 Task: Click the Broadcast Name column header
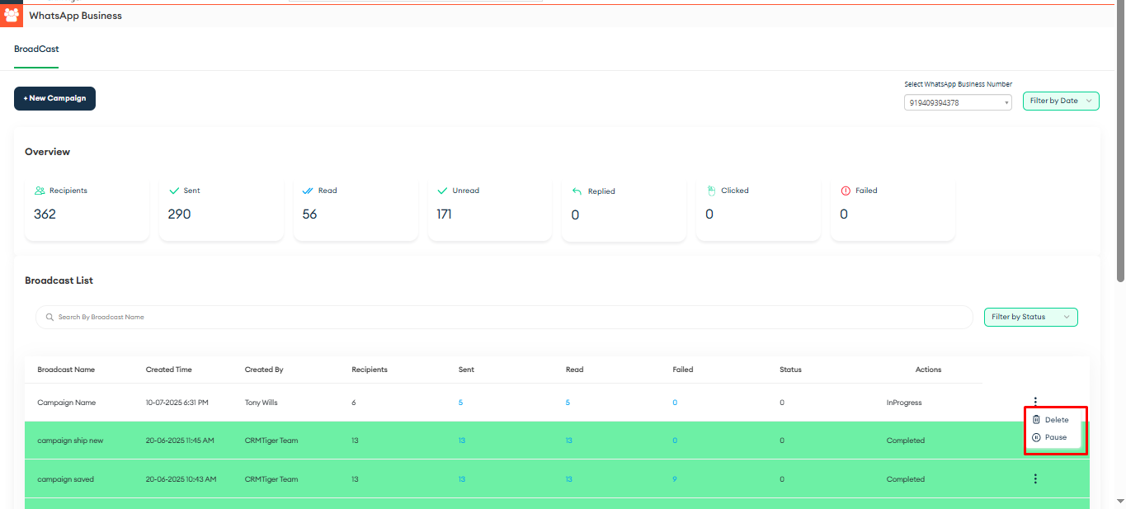(66, 370)
